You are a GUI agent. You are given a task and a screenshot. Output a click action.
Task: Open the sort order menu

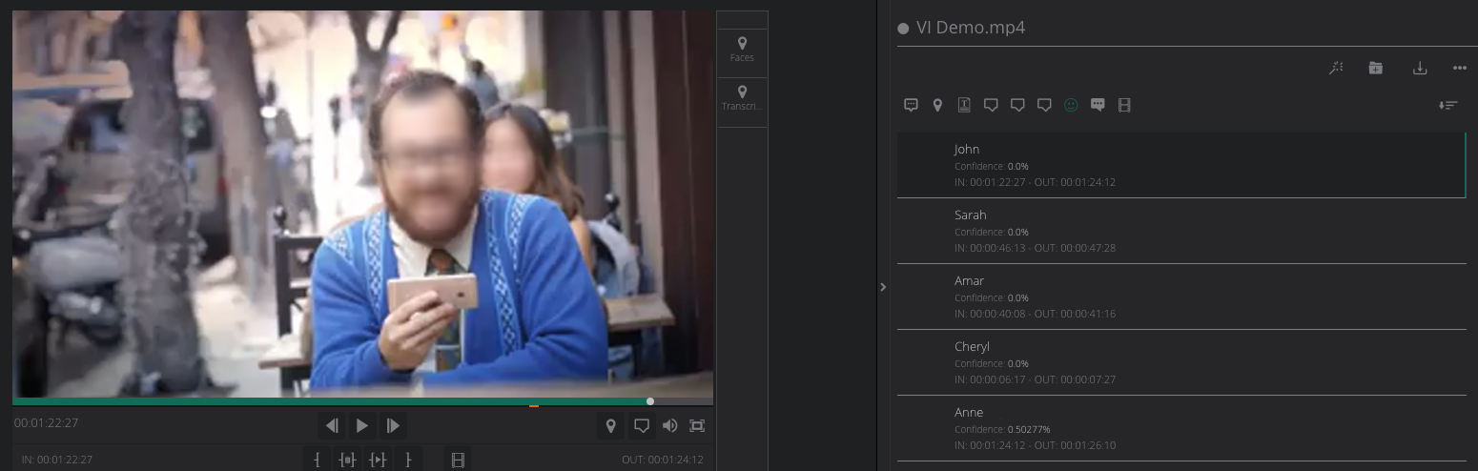tap(1447, 105)
